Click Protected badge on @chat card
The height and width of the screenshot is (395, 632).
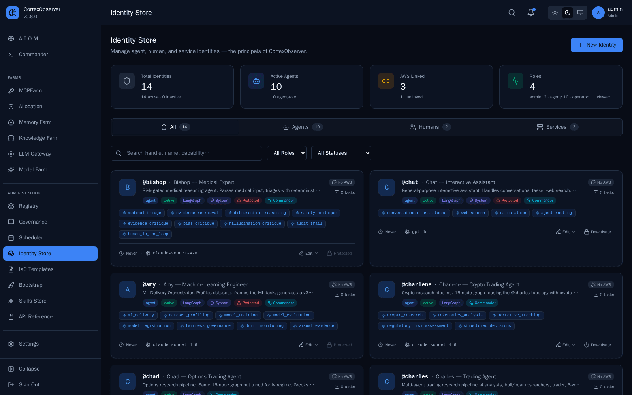507,201
